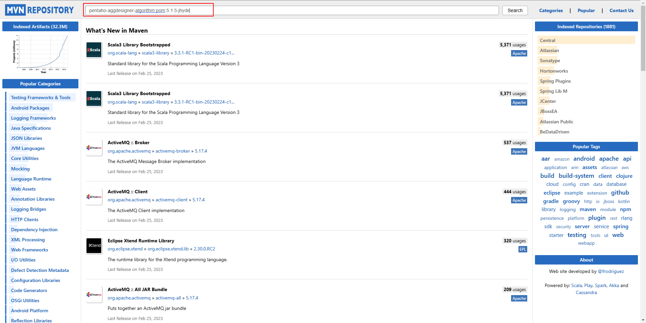Click the plugin popular tag
Screen dimensions: 646x323
point(597,218)
